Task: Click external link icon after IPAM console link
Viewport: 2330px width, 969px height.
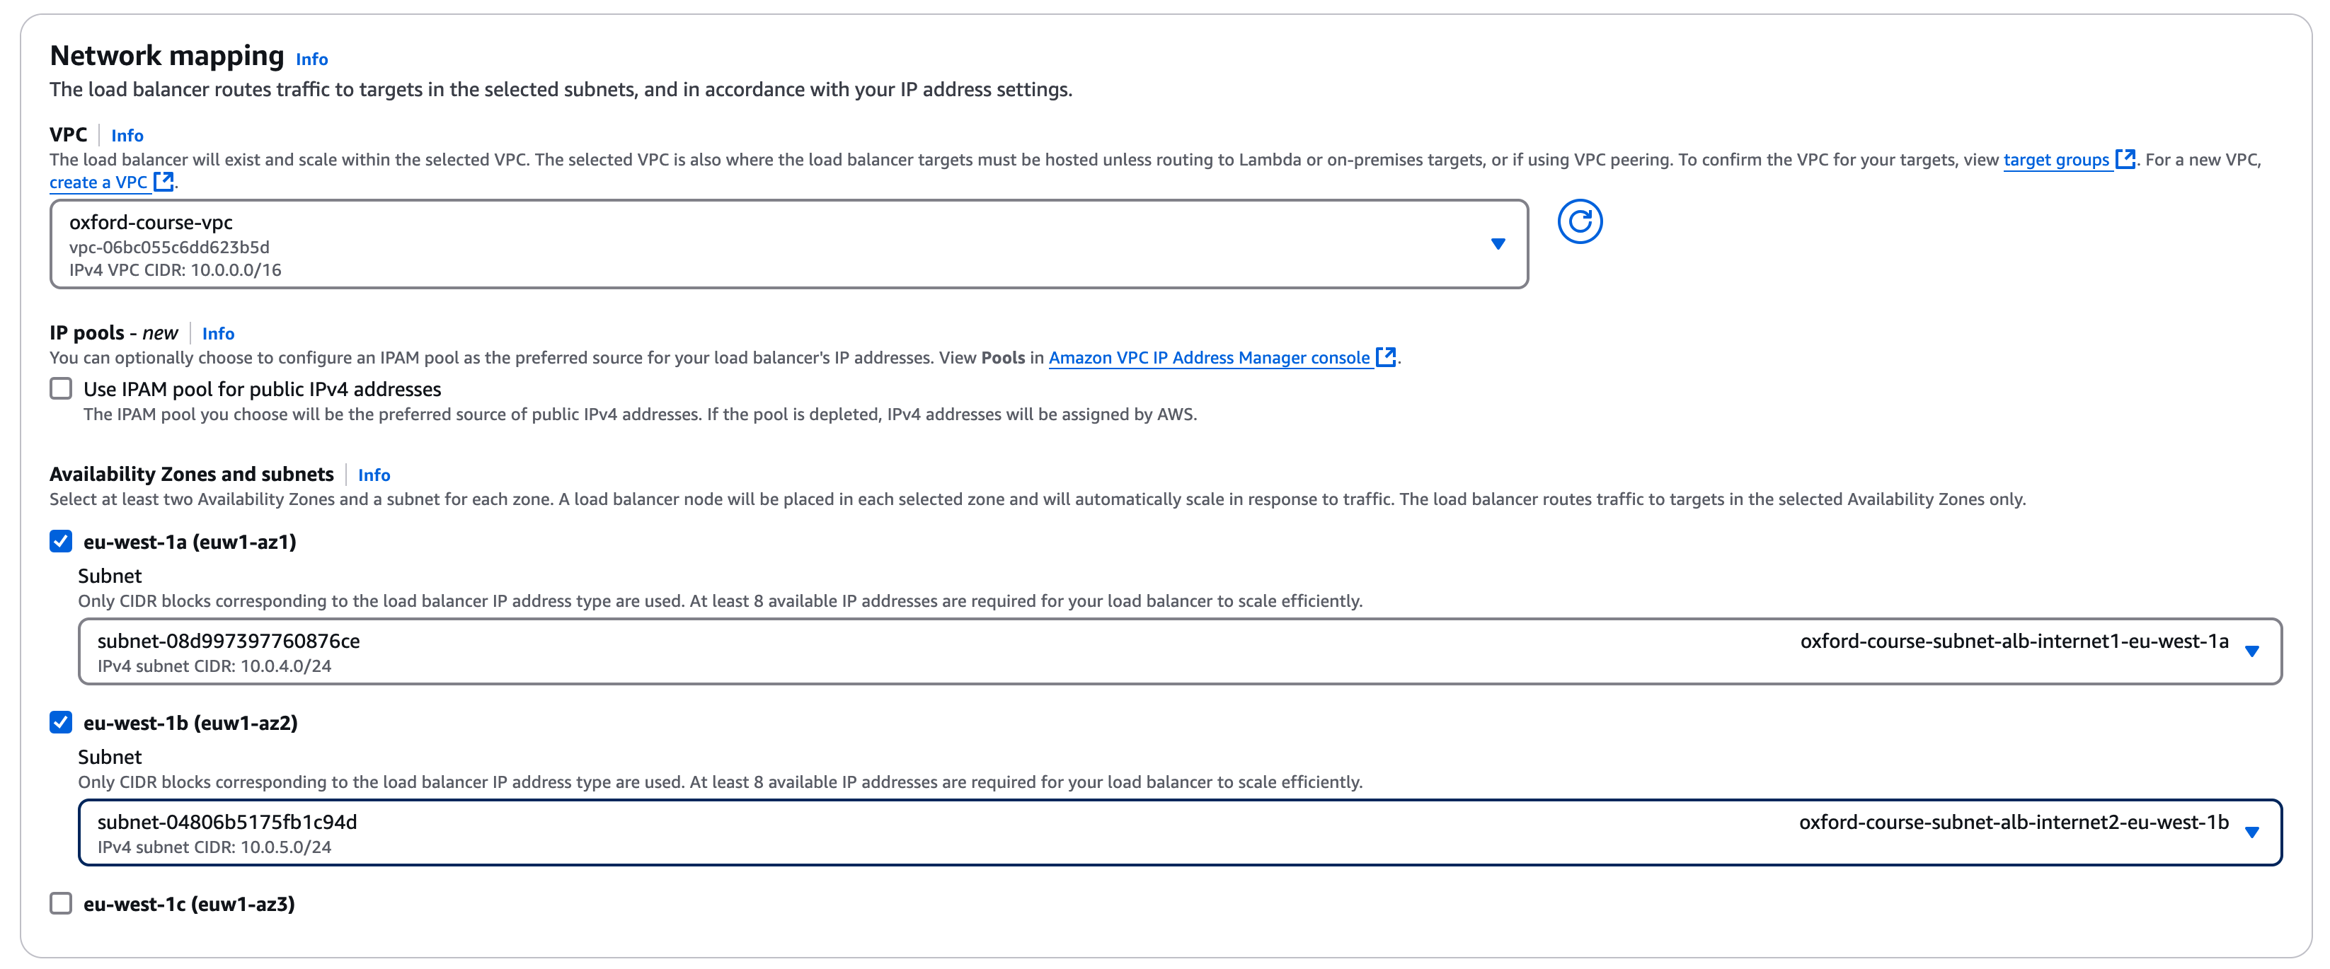Action: [1386, 357]
